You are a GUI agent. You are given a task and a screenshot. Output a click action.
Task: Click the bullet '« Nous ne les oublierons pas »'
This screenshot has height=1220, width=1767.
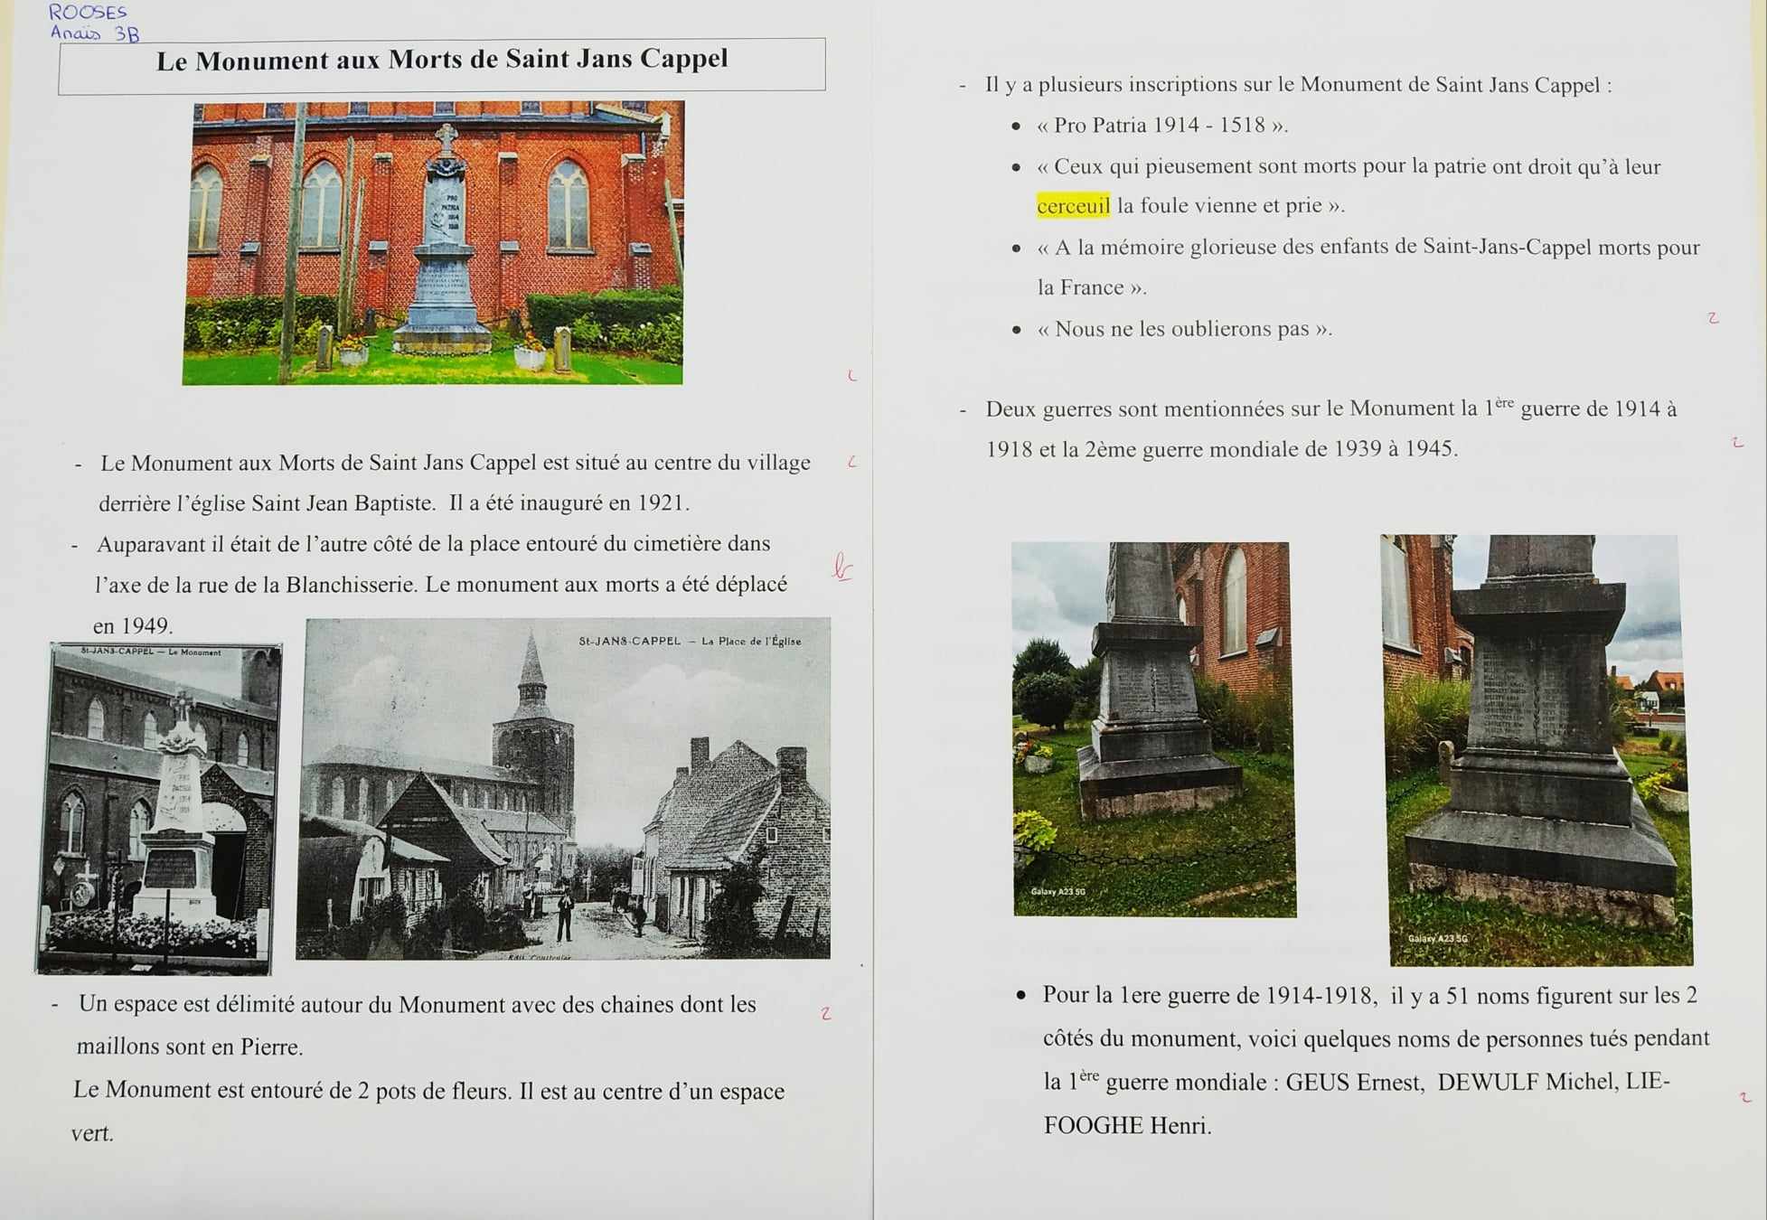point(1185,329)
